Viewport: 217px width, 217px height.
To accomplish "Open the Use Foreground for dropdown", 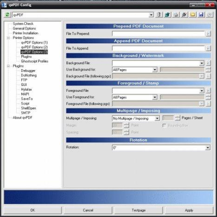I will point(155,97).
